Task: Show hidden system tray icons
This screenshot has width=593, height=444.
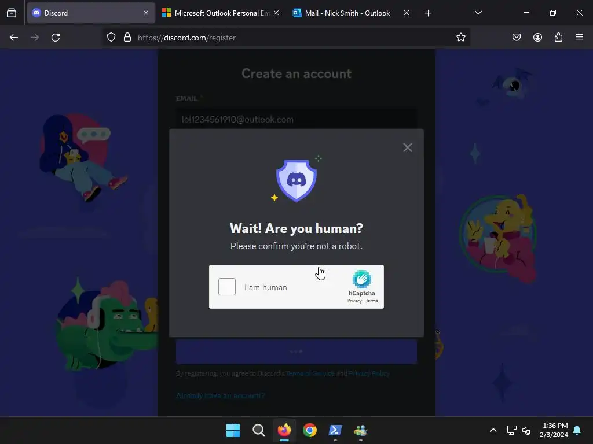Action: tap(493, 430)
